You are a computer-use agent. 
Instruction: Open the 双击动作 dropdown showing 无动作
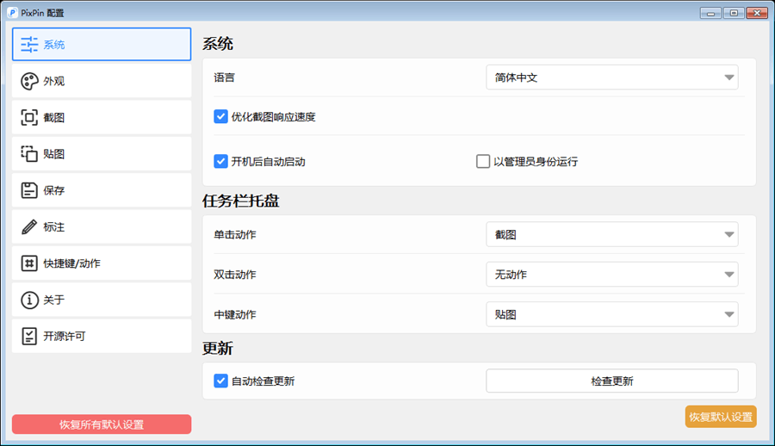[612, 275]
